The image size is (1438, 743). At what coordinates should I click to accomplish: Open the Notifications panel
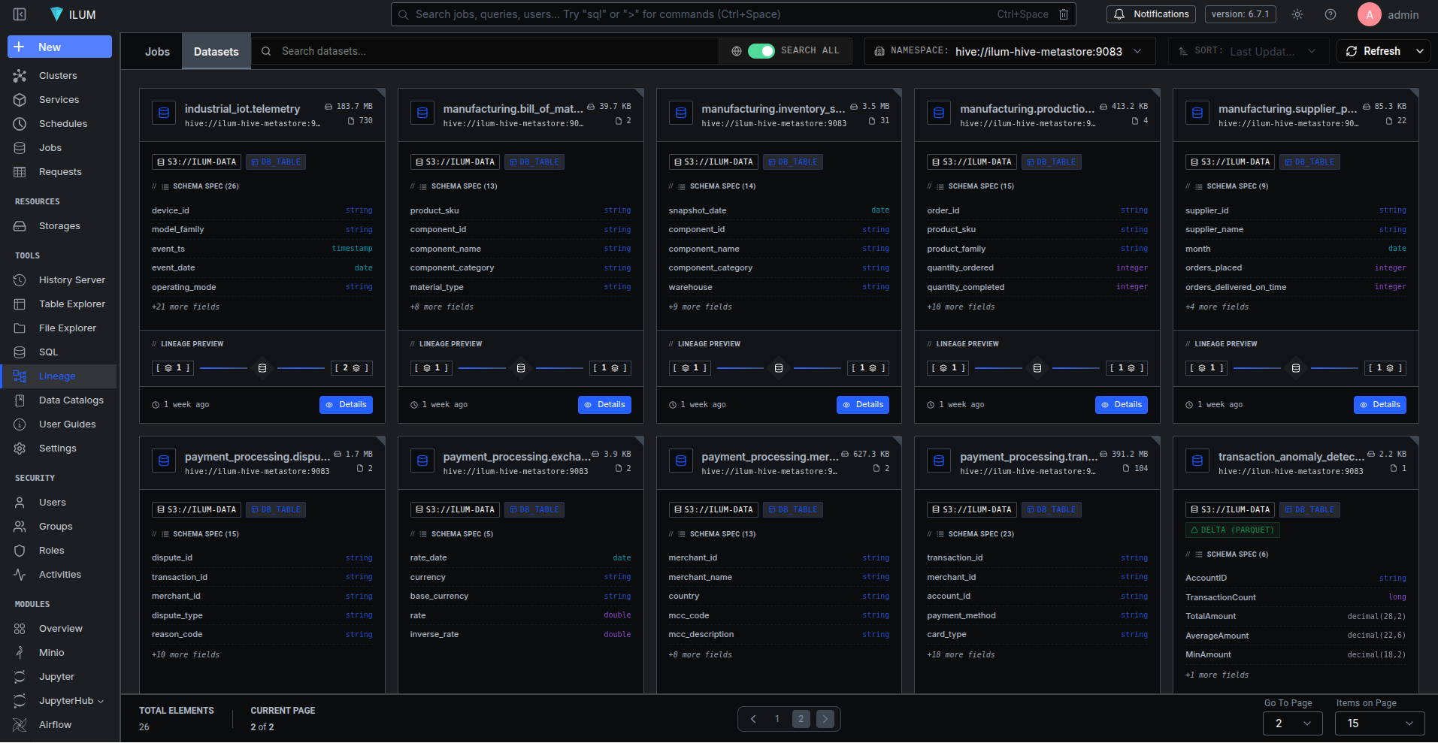click(x=1150, y=14)
